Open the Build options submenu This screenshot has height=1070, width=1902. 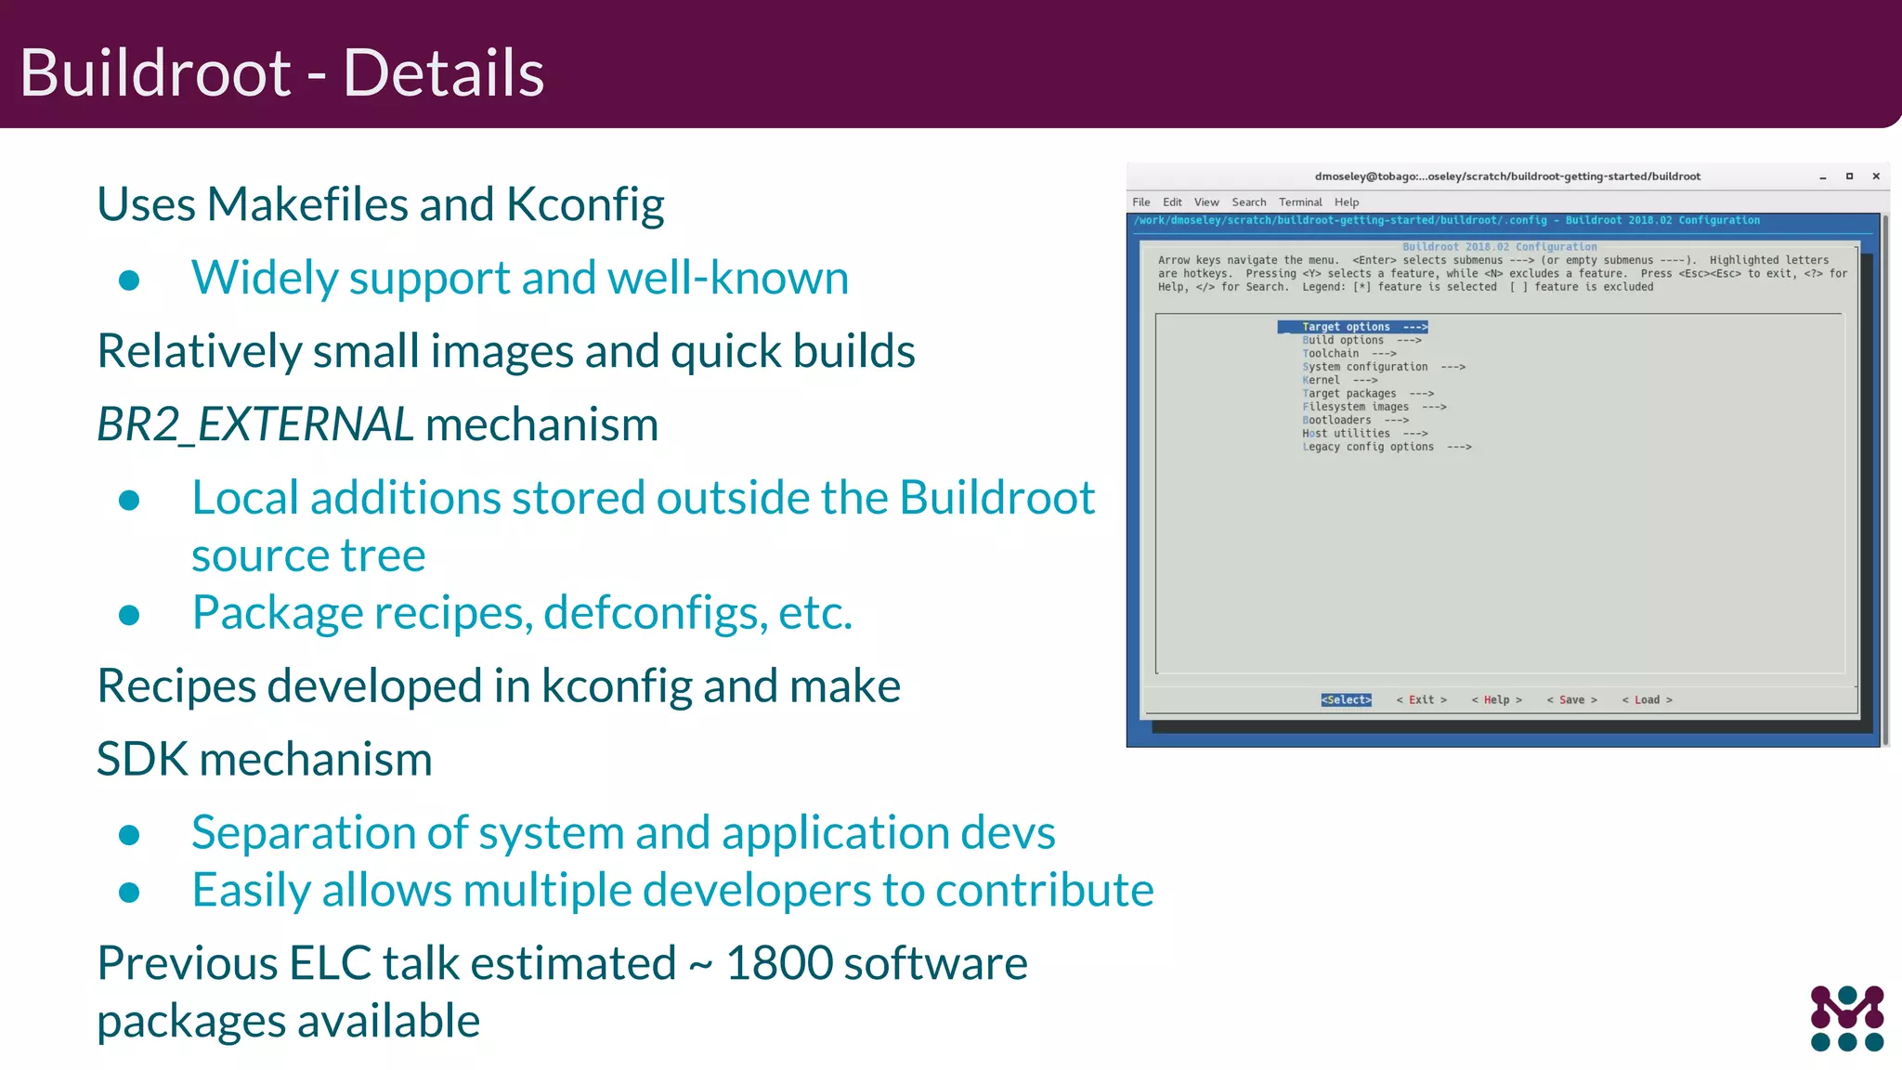(x=1361, y=340)
